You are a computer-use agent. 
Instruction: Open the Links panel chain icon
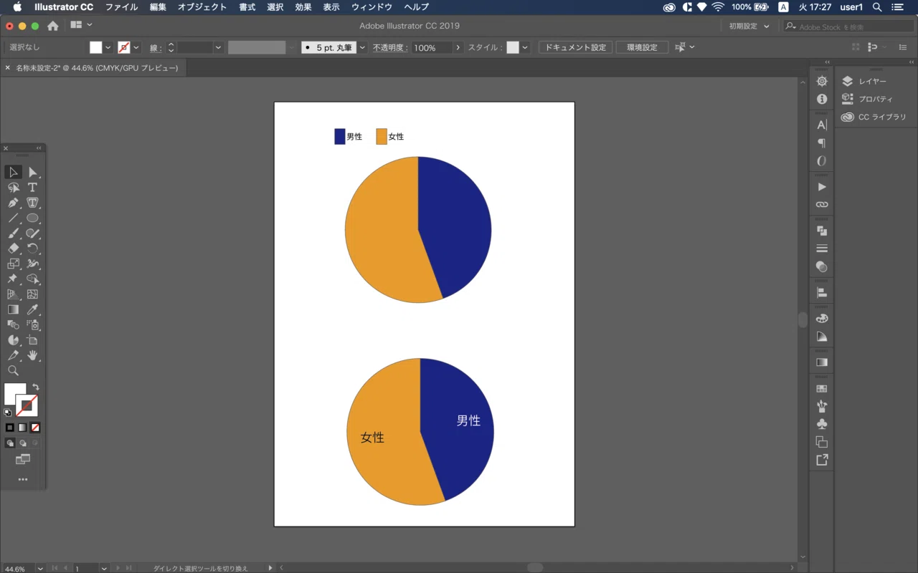tap(822, 204)
